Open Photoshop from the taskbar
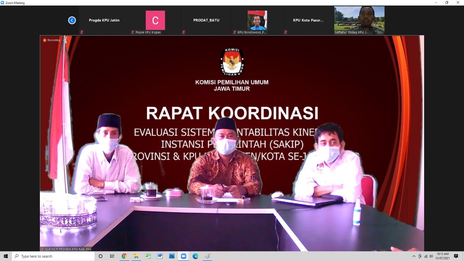This screenshot has width=464, height=261. [x=172, y=256]
